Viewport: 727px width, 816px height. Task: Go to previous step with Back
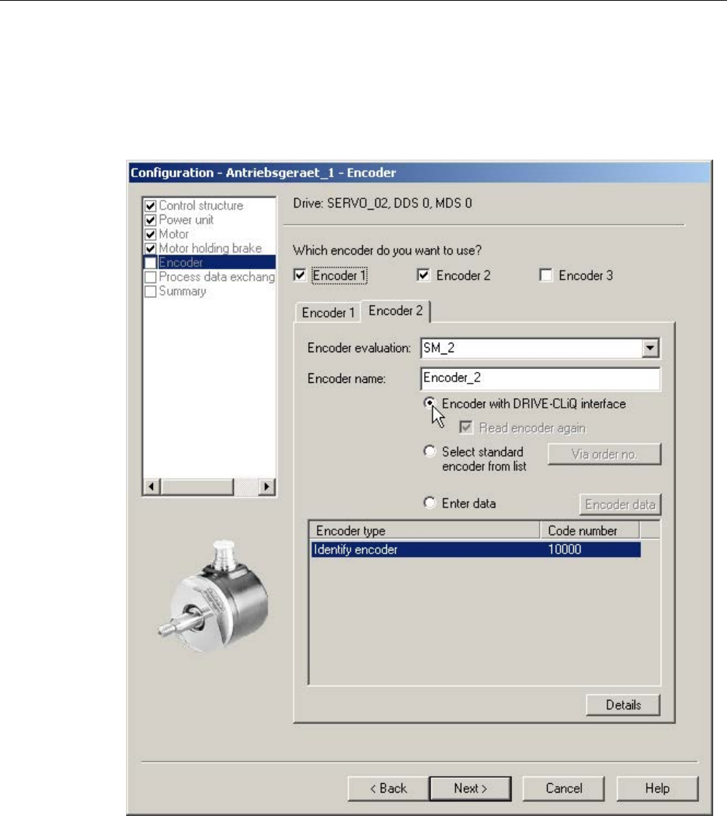(x=388, y=788)
